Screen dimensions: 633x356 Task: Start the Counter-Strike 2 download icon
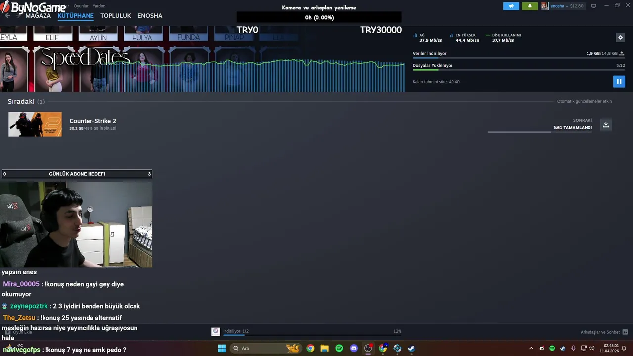pos(606,124)
